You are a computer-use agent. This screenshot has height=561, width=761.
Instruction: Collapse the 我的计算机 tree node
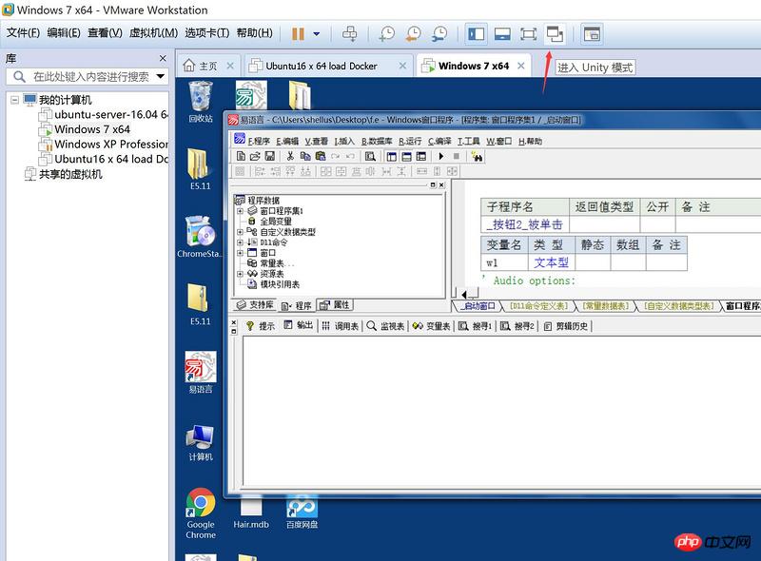pyautogui.click(x=14, y=100)
